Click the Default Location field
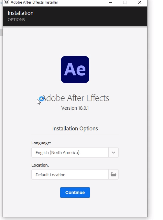 [x=70, y=174]
